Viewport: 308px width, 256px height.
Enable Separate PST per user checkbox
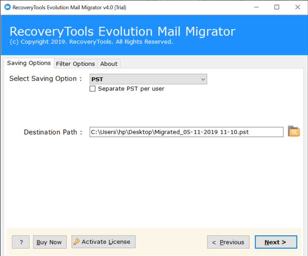[x=92, y=89]
